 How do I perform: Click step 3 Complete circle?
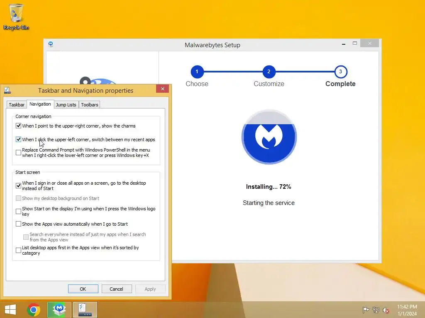(340, 72)
